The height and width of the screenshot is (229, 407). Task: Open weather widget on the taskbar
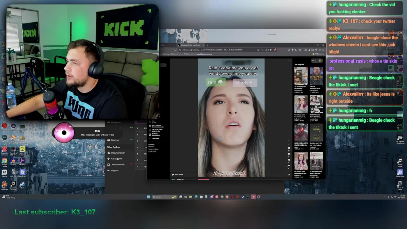pyautogui.click(x=9, y=197)
